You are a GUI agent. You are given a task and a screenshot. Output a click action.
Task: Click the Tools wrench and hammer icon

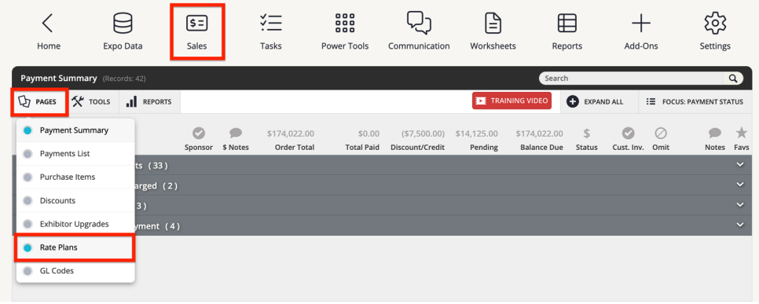78,101
